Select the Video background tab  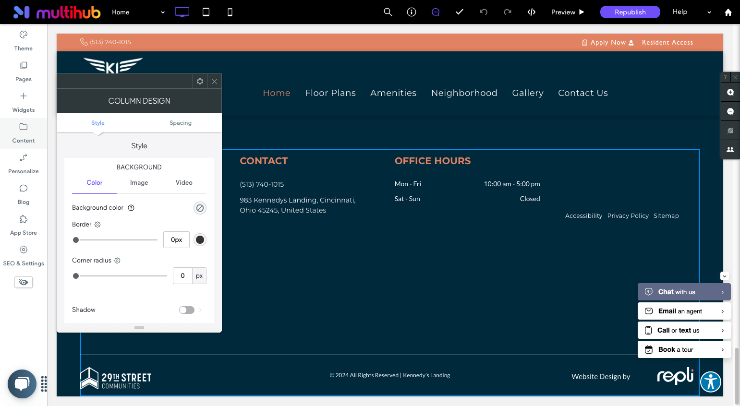point(184,183)
